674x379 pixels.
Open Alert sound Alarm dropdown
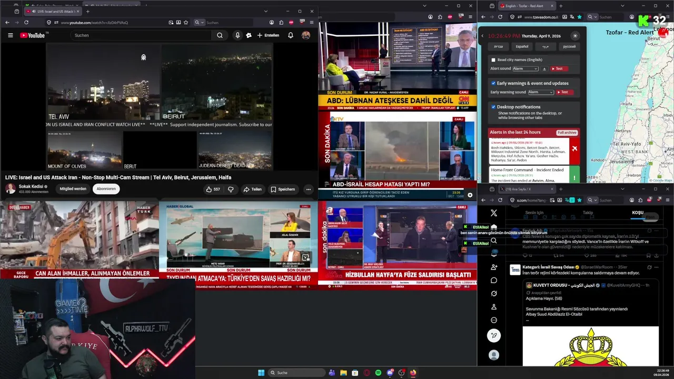pos(526,69)
